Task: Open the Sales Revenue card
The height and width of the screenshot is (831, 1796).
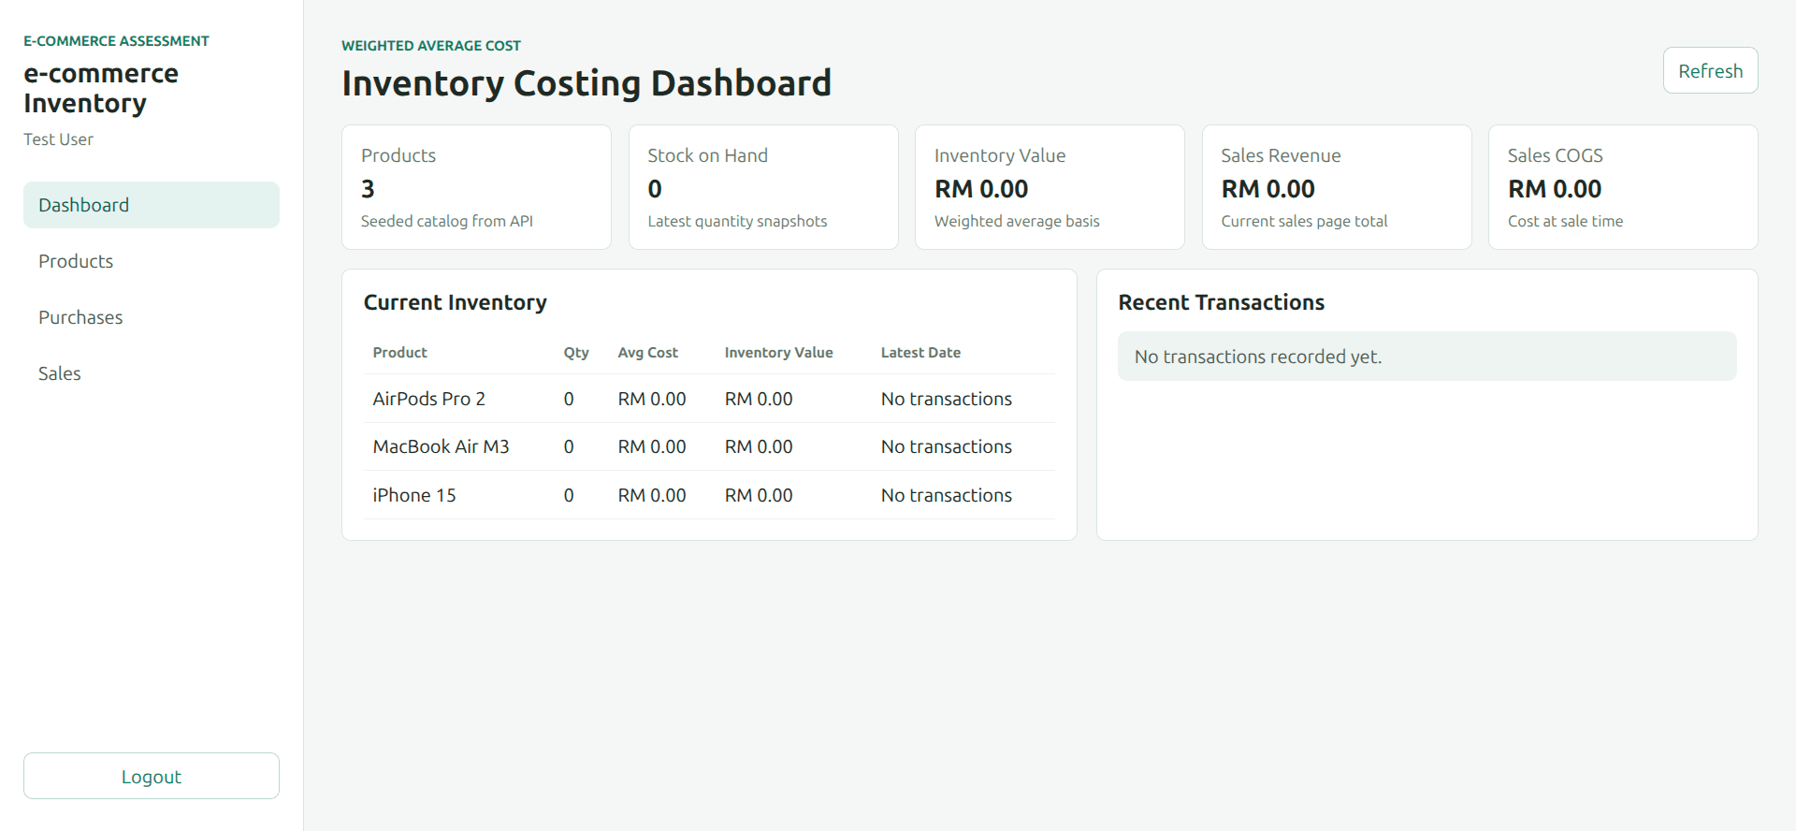Action: click(1336, 187)
